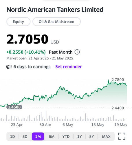The width and height of the screenshot is (132, 145).
Task: Show the 5Y price history
Action: 91,137
